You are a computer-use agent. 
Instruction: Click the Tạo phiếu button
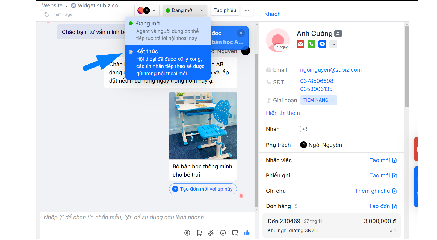click(225, 10)
